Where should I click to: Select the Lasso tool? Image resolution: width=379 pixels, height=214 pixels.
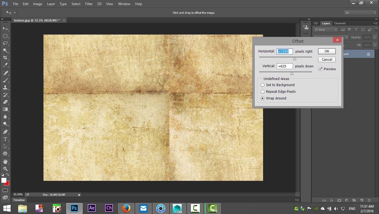point(5,43)
